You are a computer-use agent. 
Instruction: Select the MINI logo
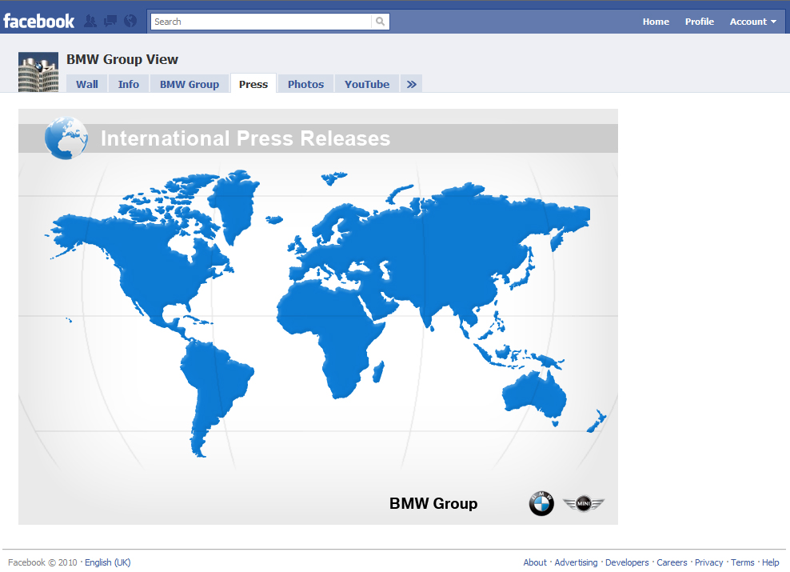point(583,503)
